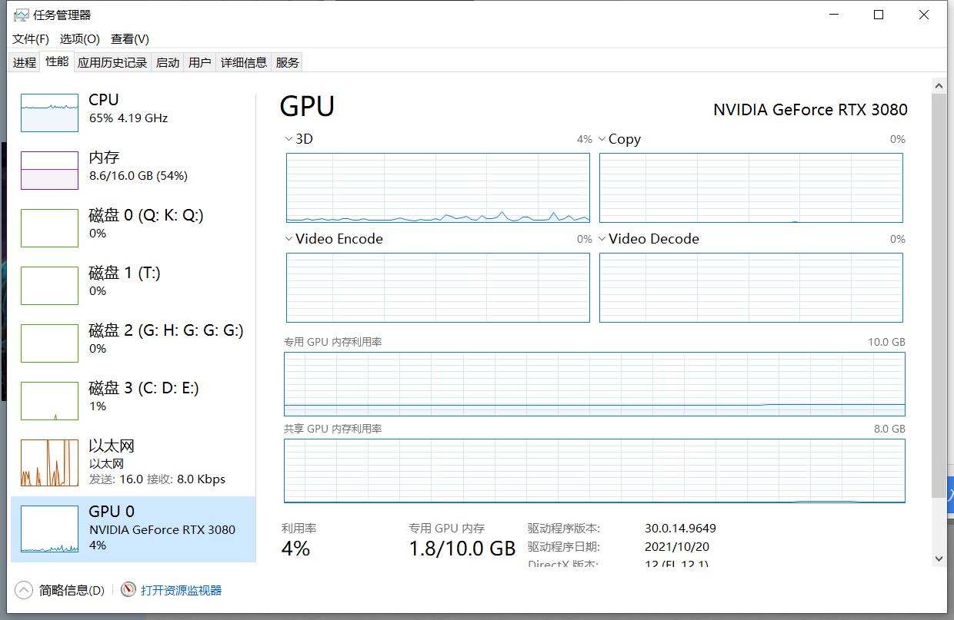Open the Video Decode graph dropdown

(x=602, y=239)
